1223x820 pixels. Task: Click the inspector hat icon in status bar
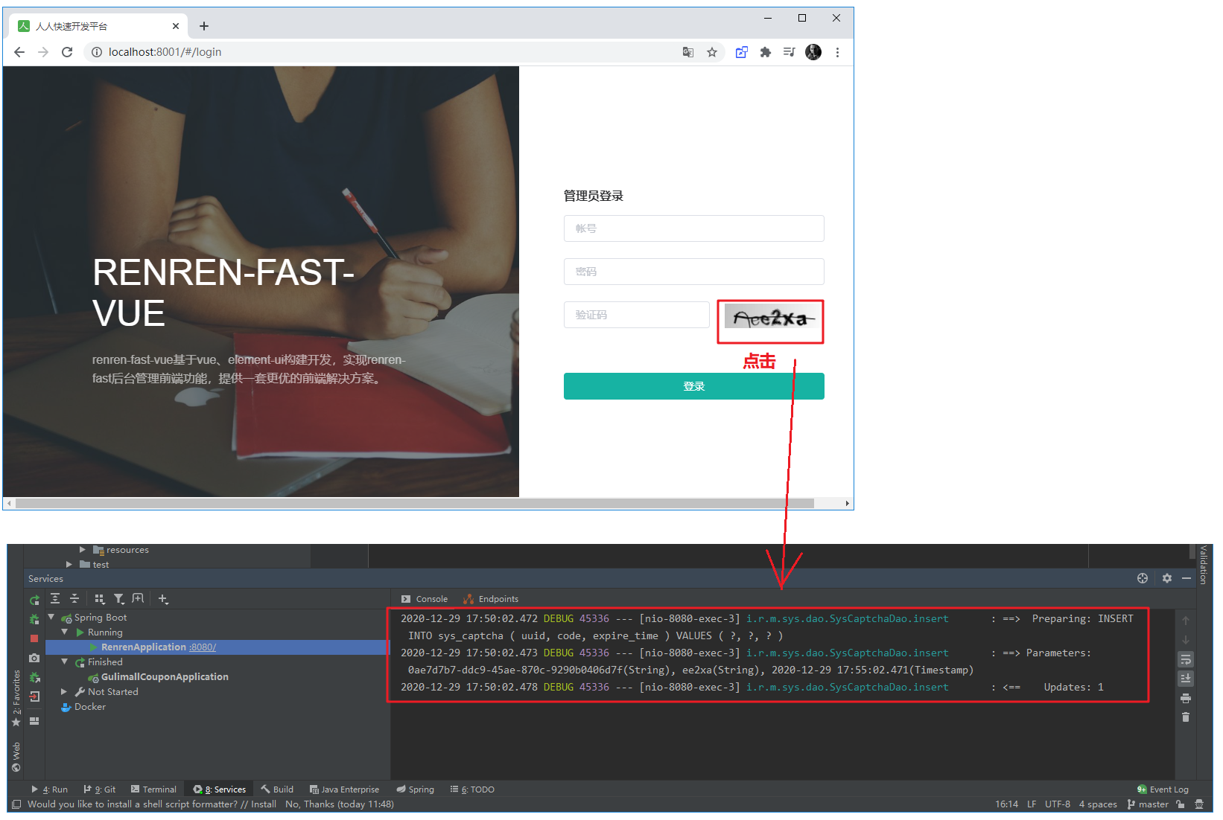tap(1199, 804)
